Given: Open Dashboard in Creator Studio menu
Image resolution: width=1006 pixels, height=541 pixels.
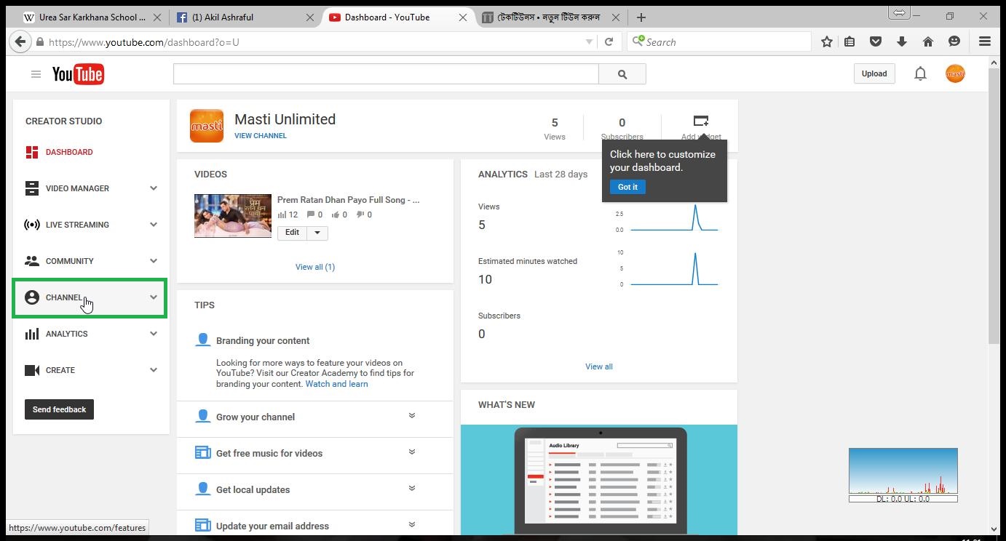Looking at the screenshot, I should [69, 152].
